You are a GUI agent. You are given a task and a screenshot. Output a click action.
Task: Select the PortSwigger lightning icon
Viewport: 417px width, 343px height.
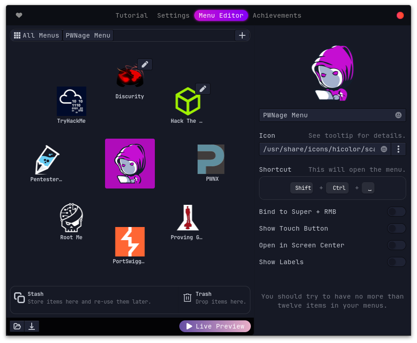click(130, 242)
